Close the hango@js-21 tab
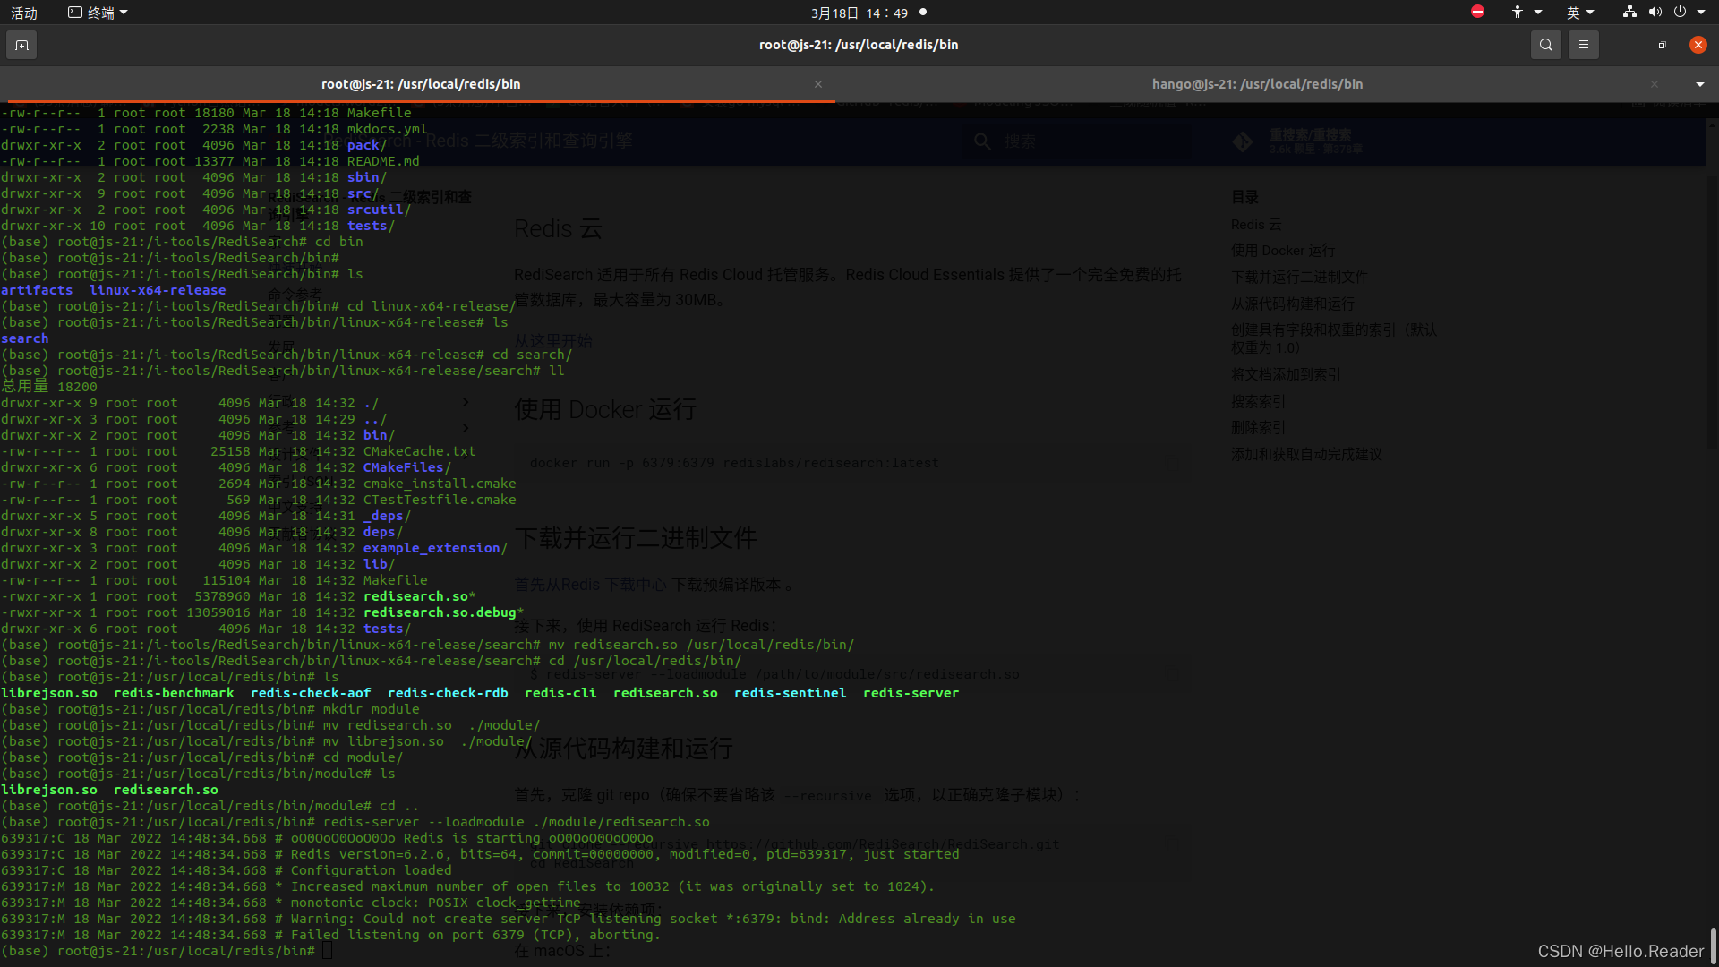Screen dimensions: 1719x967 coord(1654,84)
